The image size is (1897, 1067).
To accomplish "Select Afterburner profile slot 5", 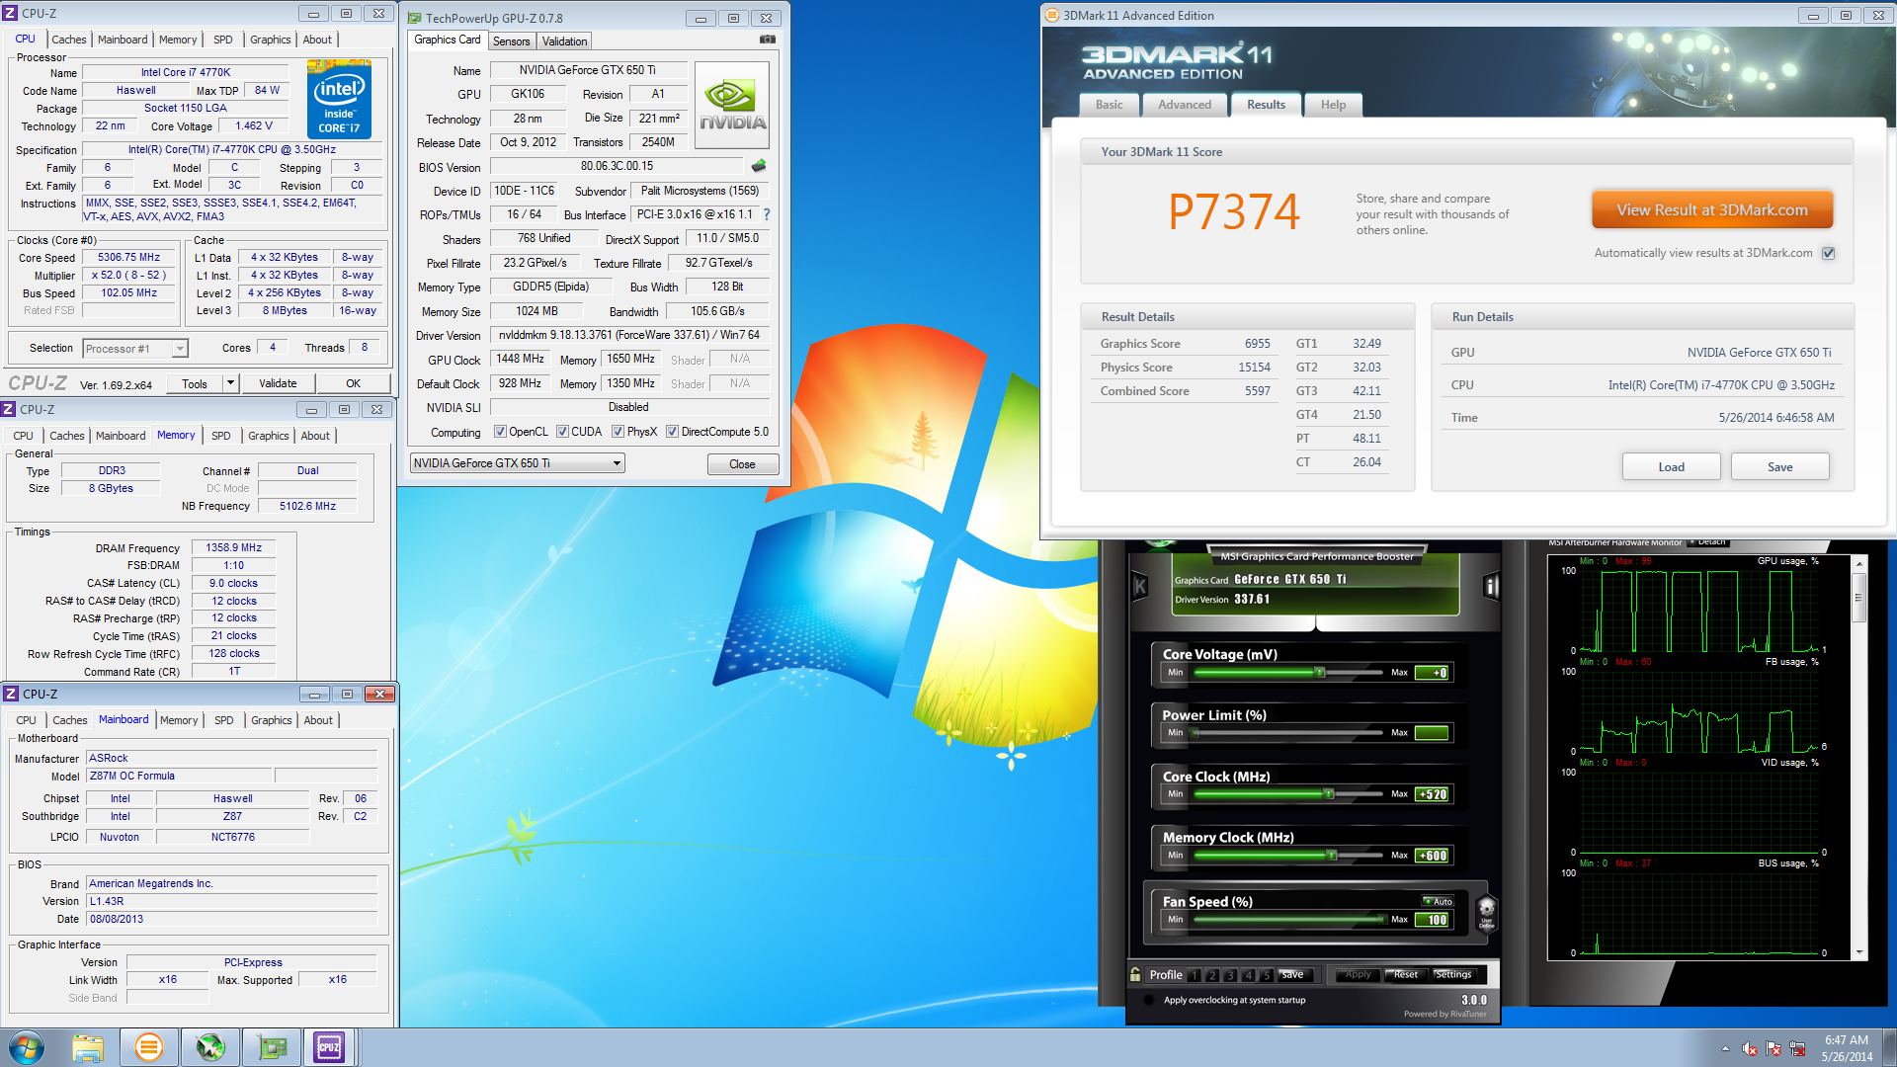I will click(1266, 975).
